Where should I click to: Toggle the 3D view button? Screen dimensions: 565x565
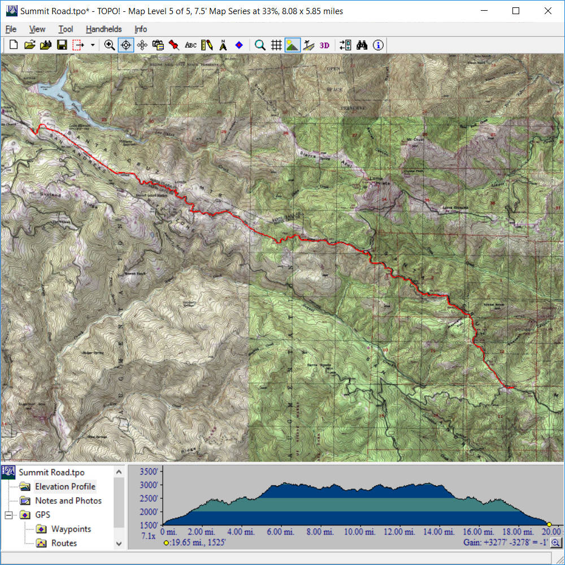click(x=324, y=45)
